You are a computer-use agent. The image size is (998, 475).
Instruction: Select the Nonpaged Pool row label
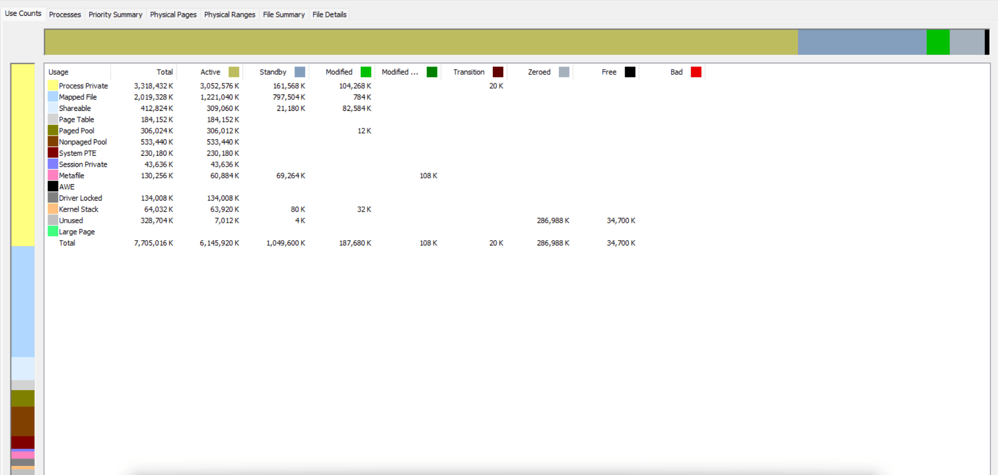coord(83,142)
